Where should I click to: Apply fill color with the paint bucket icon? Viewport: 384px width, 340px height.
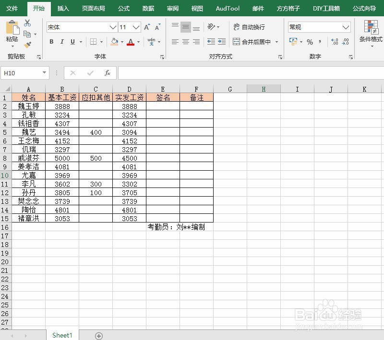(x=114, y=42)
